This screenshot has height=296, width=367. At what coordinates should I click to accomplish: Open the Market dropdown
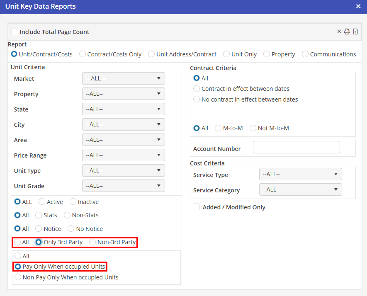tap(123, 78)
